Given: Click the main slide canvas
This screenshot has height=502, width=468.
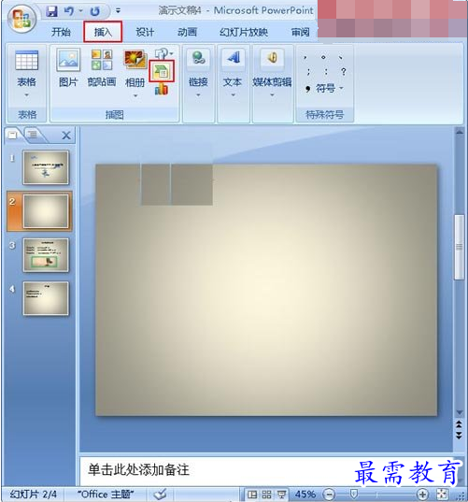Looking at the screenshot, I should [x=266, y=290].
